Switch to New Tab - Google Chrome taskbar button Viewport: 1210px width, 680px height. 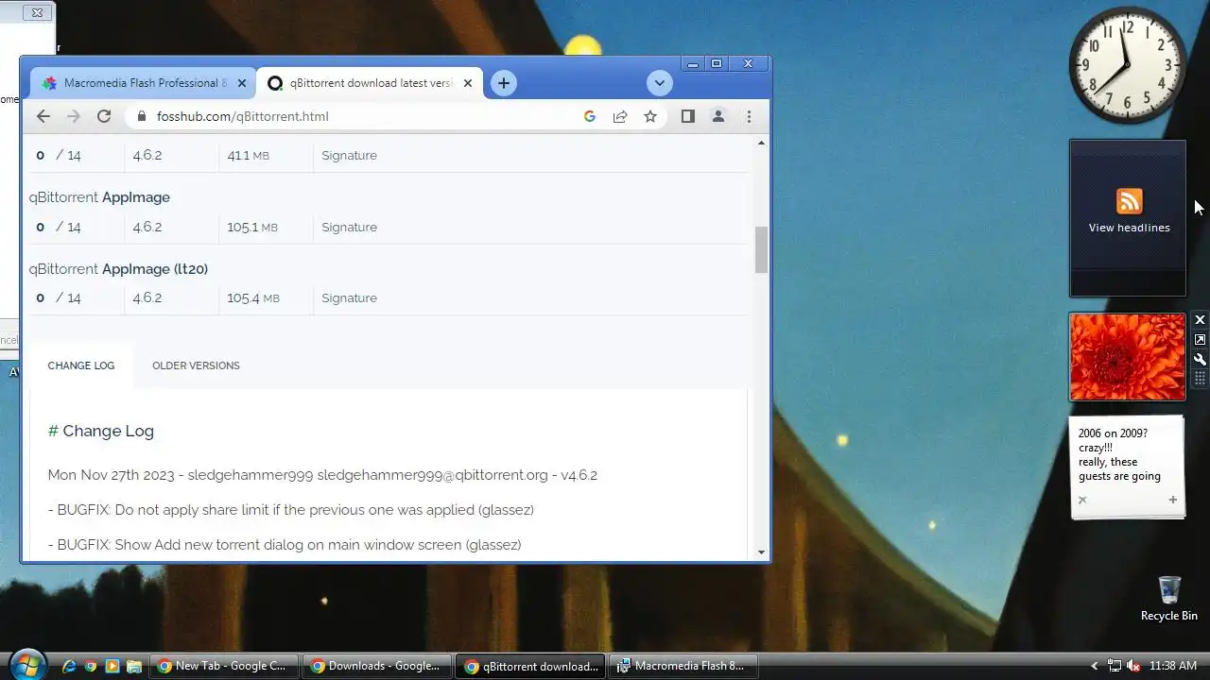pyautogui.click(x=224, y=666)
